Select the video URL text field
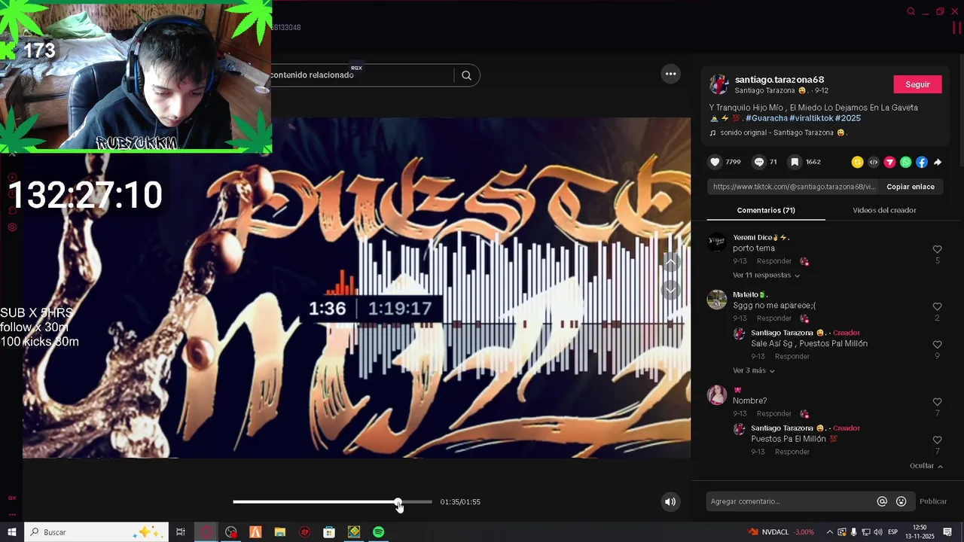964x542 pixels. pyautogui.click(x=794, y=187)
